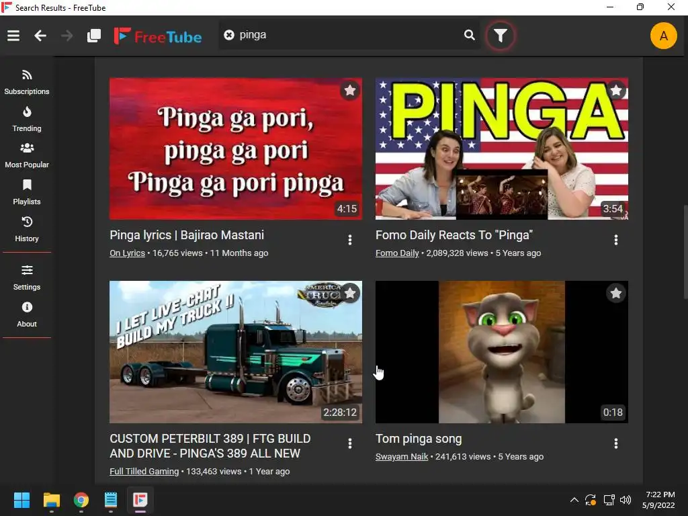Click '16,765 views' text
The width and height of the screenshot is (688, 516).
[x=177, y=253]
